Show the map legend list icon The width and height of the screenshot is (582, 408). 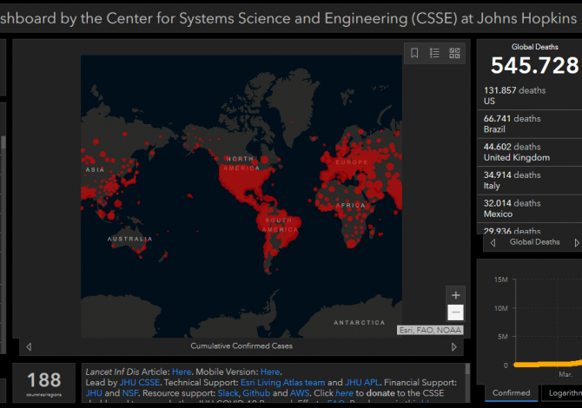[x=434, y=53]
